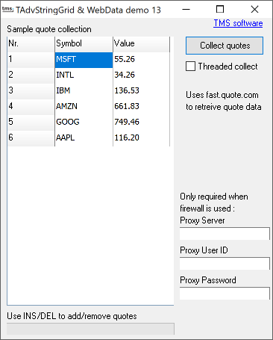The width and height of the screenshot is (273, 340).
Task: Click the Collect quotes button
Action: [225, 46]
